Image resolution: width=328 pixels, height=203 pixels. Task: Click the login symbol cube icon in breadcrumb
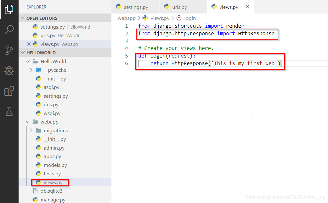click(x=179, y=18)
